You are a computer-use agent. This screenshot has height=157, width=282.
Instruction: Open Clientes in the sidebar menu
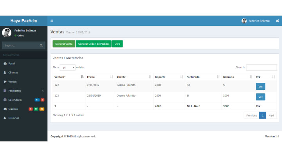[13, 73]
